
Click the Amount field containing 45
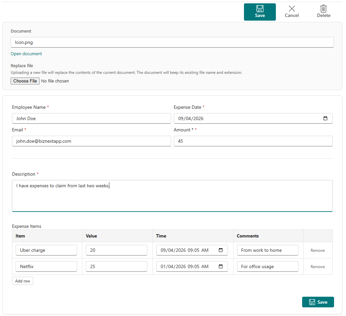[253, 141]
